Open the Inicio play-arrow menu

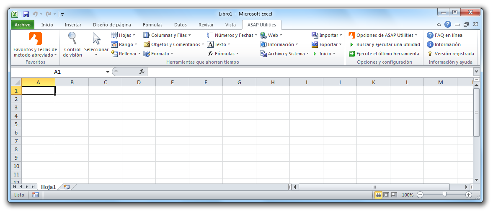pyautogui.click(x=323, y=54)
